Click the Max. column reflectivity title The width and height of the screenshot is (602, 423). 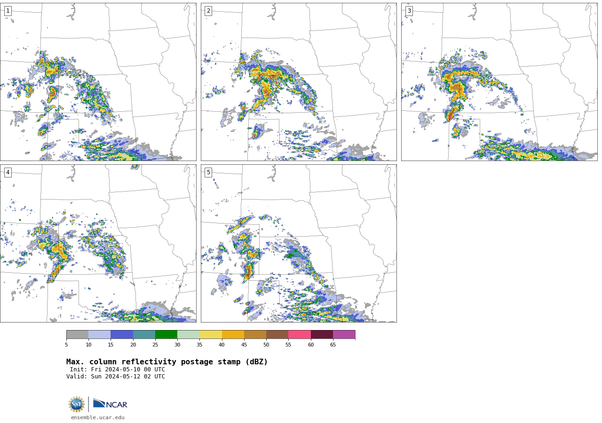(167, 362)
